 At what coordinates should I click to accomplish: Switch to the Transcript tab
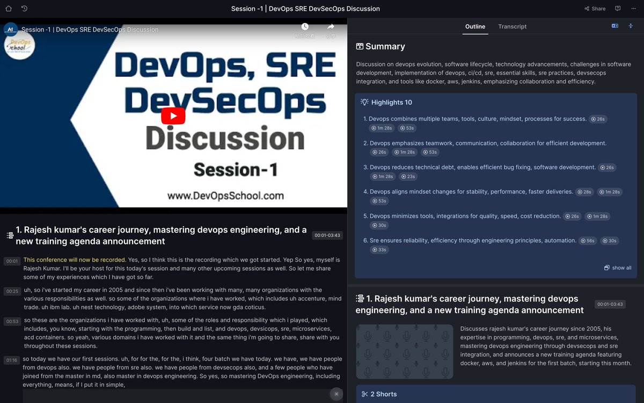click(512, 26)
